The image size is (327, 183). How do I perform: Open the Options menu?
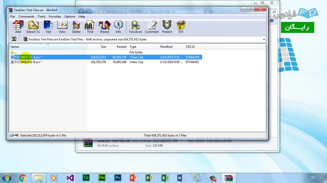(x=70, y=16)
